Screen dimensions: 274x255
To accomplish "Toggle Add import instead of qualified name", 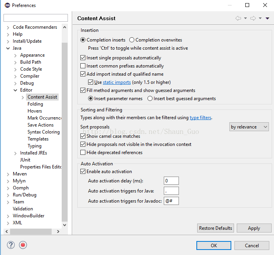I will [x=83, y=74].
